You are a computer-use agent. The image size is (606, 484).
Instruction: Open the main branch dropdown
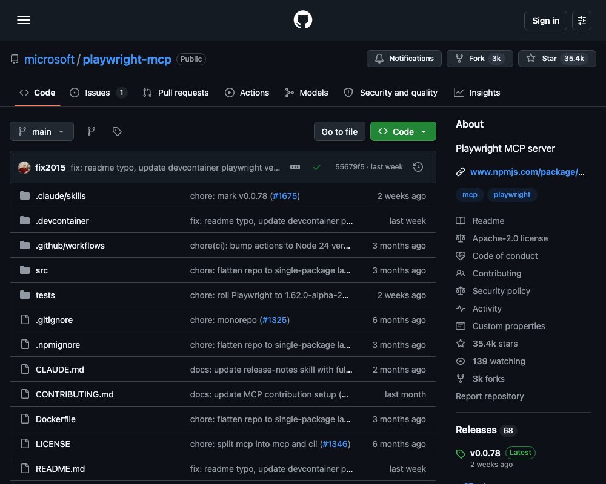(42, 132)
